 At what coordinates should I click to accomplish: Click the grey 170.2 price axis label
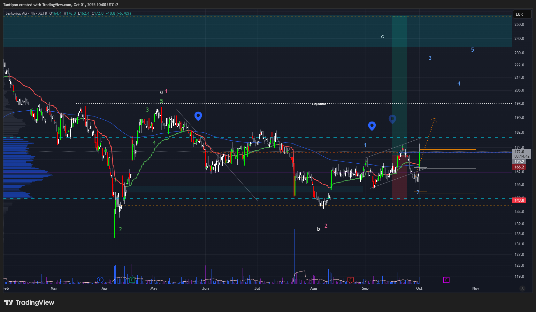pyautogui.click(x=519, y=162)
